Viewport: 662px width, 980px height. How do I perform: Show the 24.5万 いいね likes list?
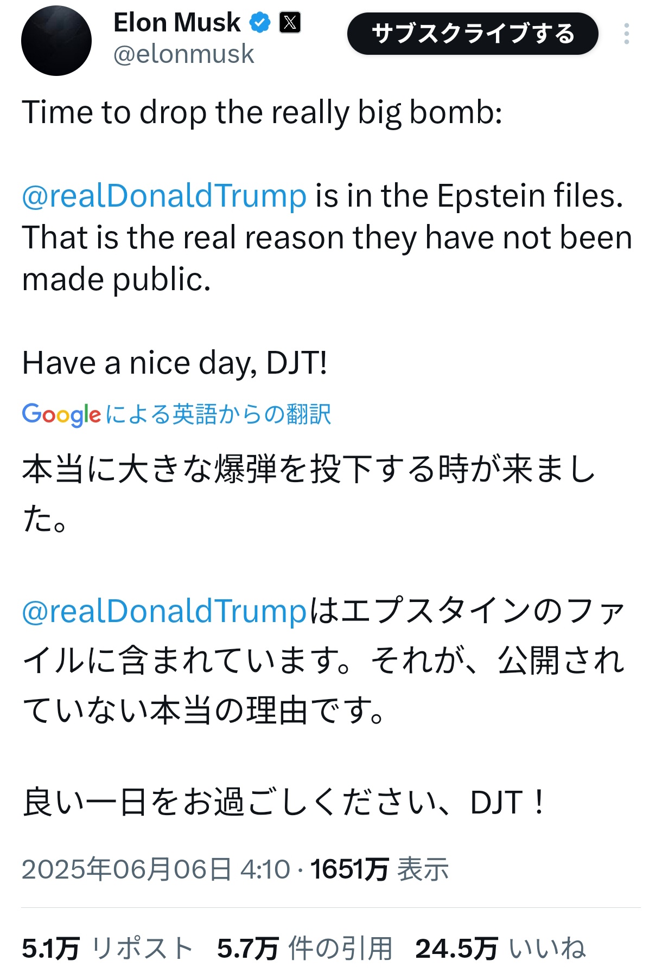click(x=500, y=949)
